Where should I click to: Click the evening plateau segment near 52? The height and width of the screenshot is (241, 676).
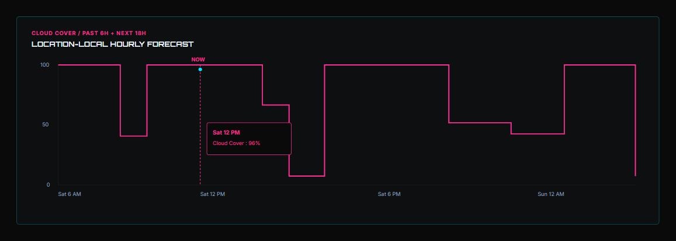pyautogui.click(x=480, y=123)
